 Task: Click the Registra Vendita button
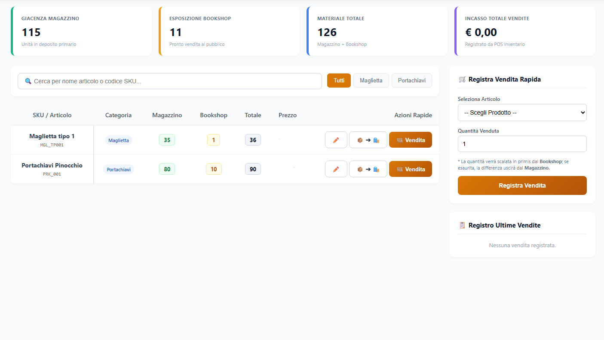pyautogui.click(x=522, y=185)
